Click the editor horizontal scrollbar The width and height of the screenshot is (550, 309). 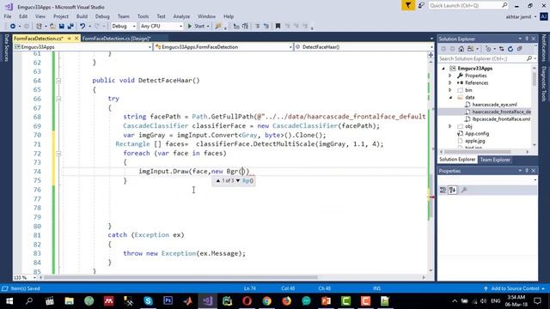180,277
